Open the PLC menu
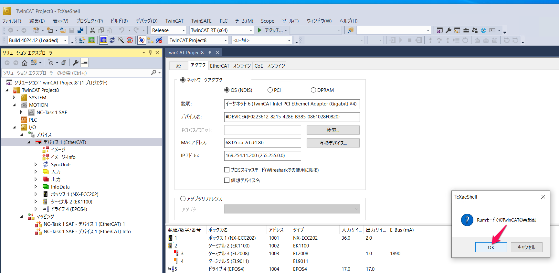This screenshot has width=559, height=273. click(224, 21)
